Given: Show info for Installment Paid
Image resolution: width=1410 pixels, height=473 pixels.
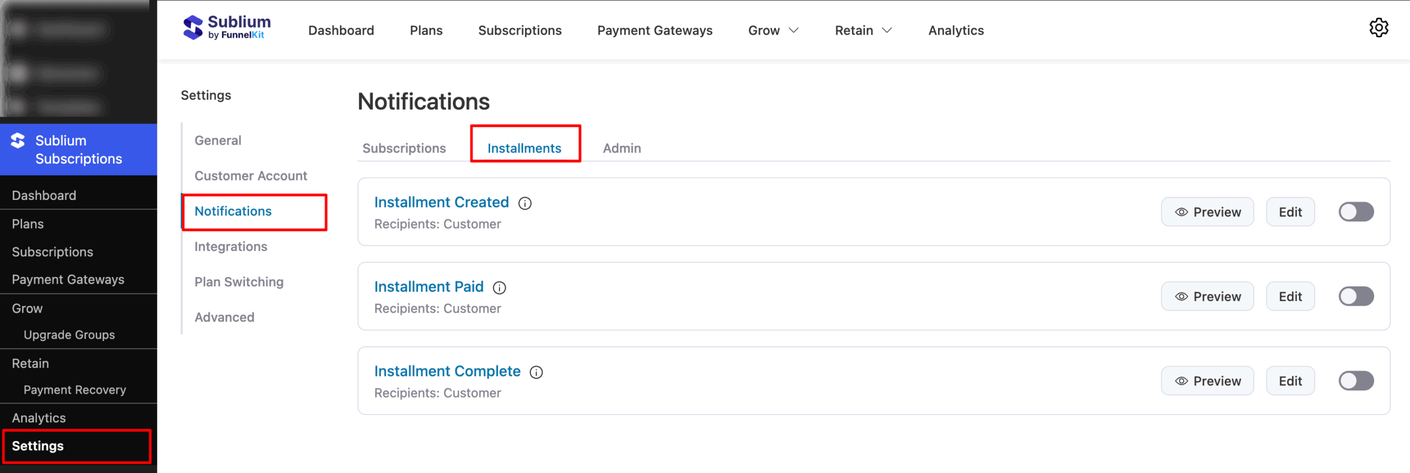Looking at the screenshot, I should pos(500,287).
